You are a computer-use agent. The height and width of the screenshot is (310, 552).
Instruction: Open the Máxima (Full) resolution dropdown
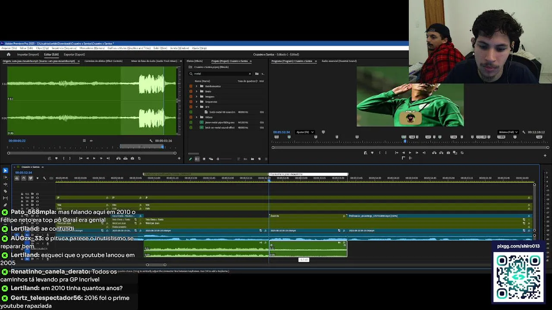pyautogui.click(x=509, y=132)
